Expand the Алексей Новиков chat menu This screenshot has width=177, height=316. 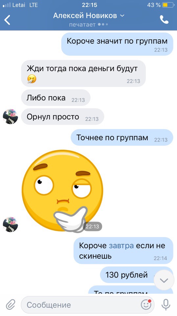coord(89,16)
